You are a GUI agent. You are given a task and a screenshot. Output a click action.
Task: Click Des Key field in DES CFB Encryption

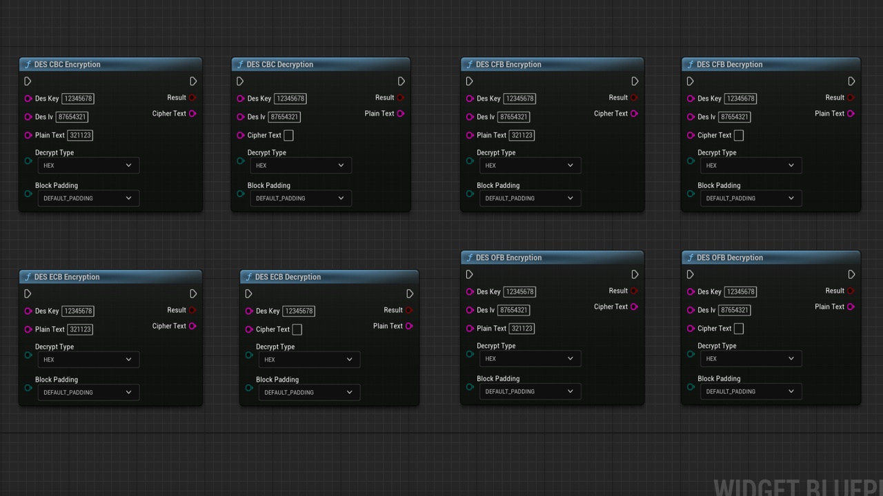click(519, 99)
